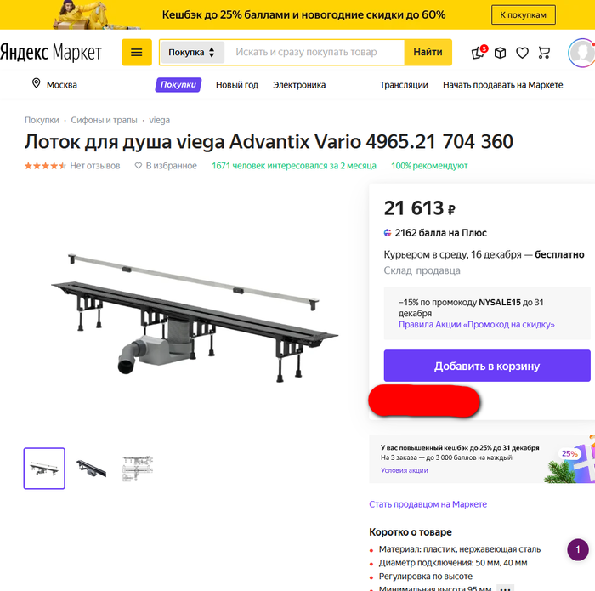Open shopping cart icon in header
Screen dimensions: 595x591
click(544, 53)
